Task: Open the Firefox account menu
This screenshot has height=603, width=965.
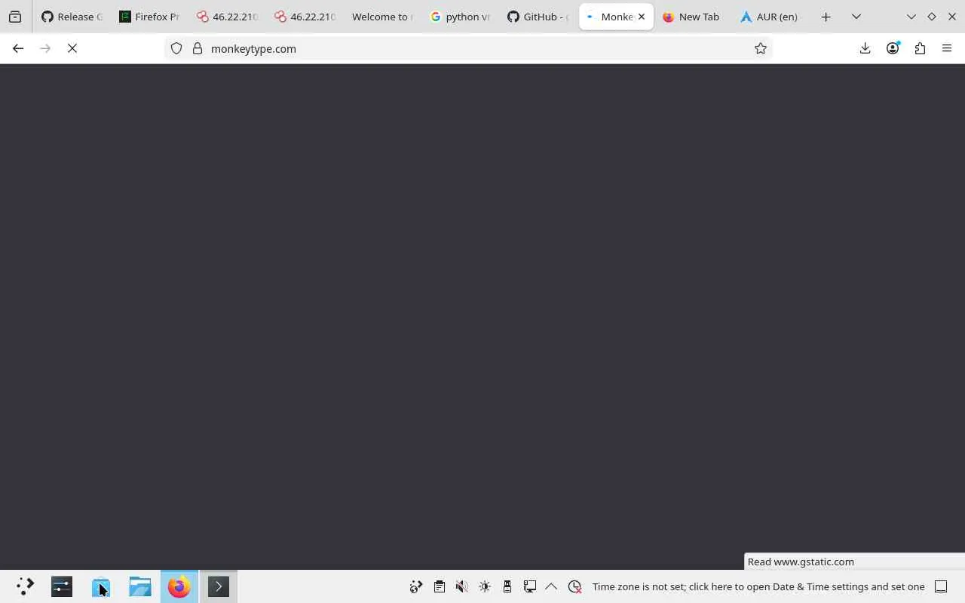Action: click(893, 48)
